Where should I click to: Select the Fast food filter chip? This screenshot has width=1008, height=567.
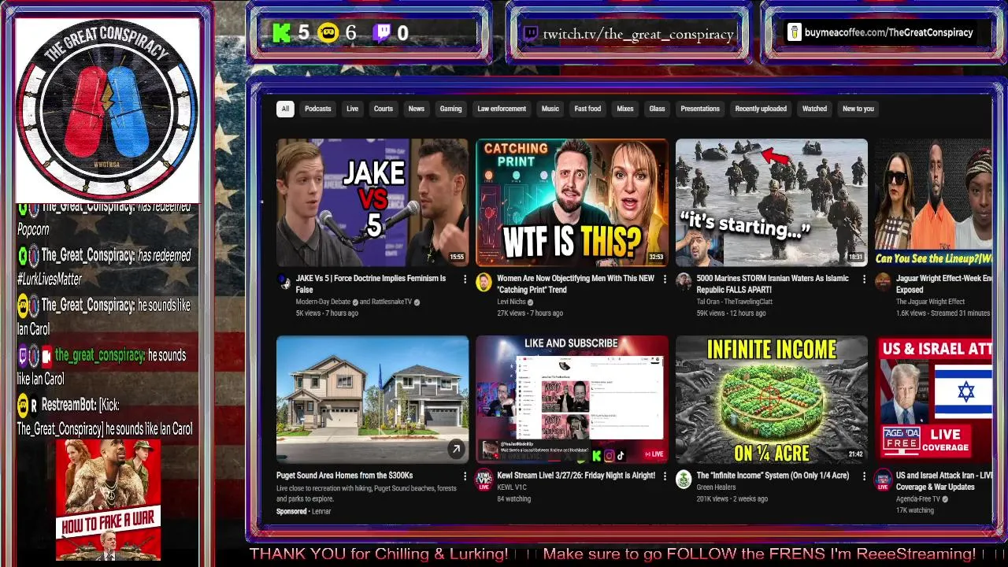587,109
